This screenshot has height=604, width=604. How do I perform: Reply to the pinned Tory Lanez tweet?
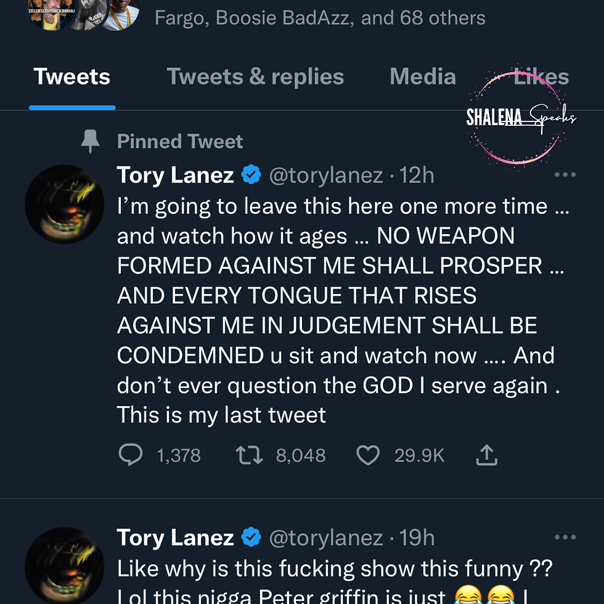click(x=131, y=455)
